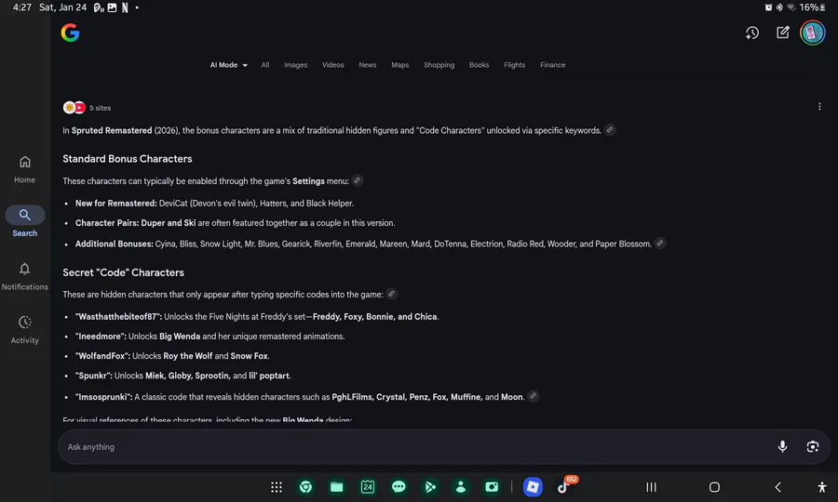838x502 pixels.
Task: Tap the 4:27 clock in status bar
Action: click(x=22, y=7)
